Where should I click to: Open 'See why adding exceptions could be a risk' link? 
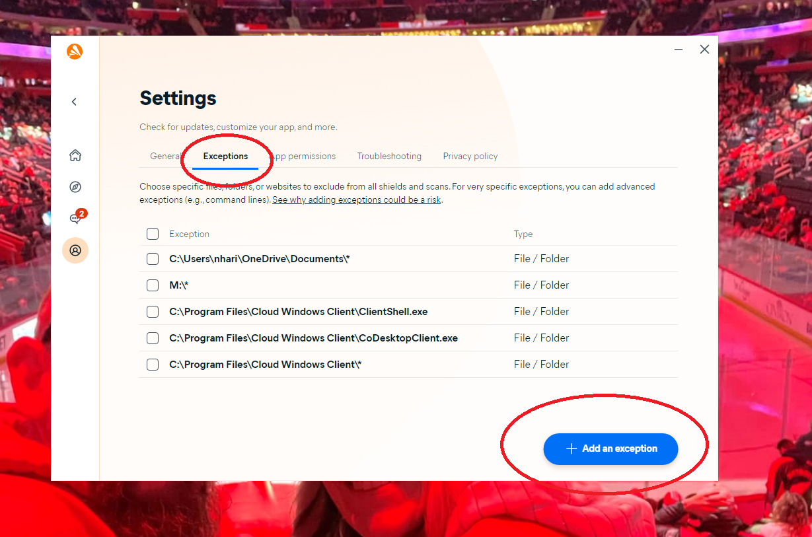point(357,199)
